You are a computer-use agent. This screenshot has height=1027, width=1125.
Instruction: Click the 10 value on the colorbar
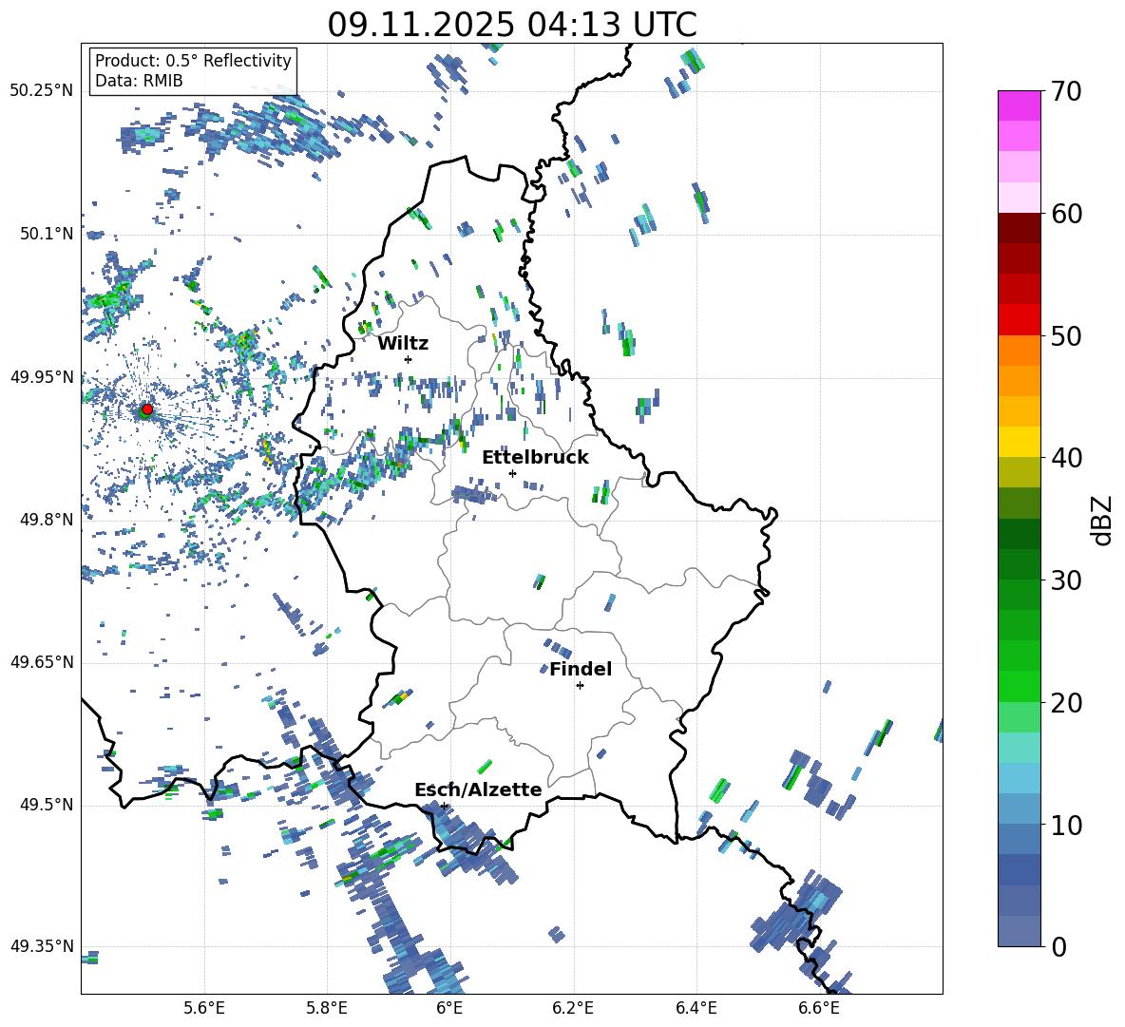[x=1067, y=826]
